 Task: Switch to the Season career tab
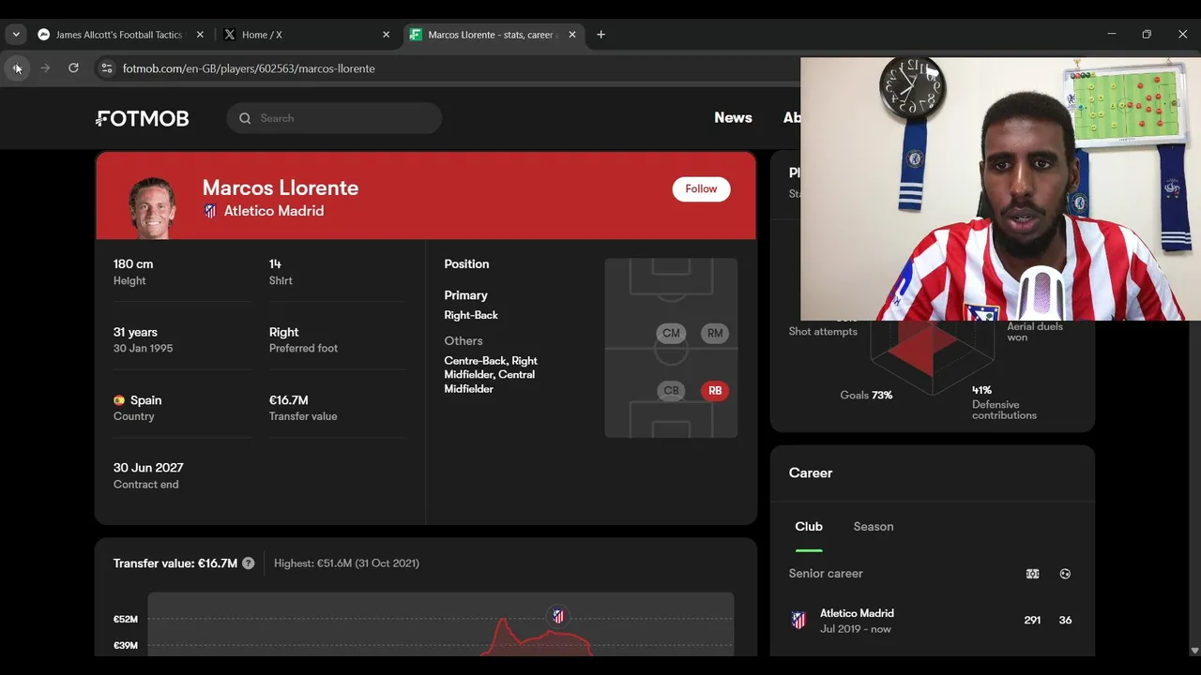874,527
